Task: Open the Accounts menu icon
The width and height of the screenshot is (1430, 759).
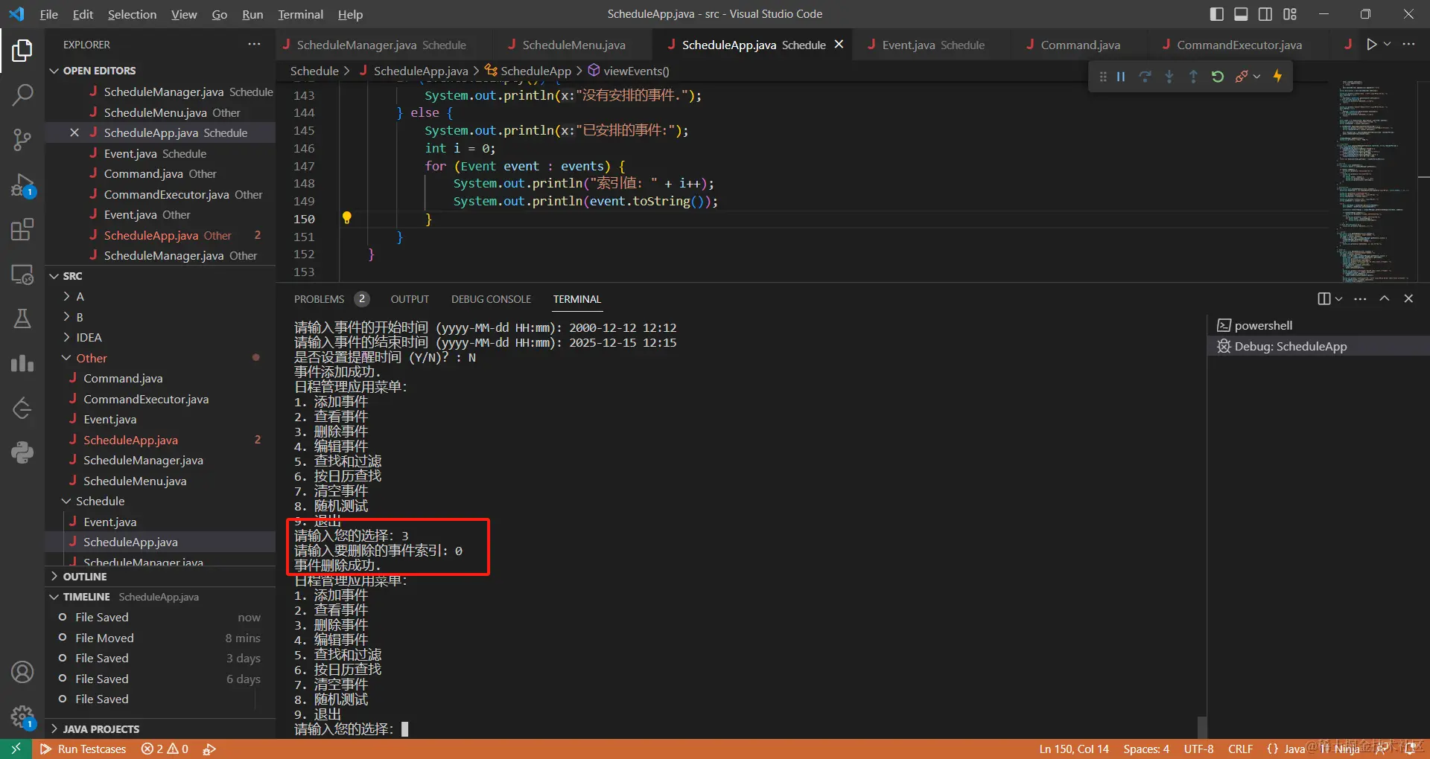Action: 22,672
